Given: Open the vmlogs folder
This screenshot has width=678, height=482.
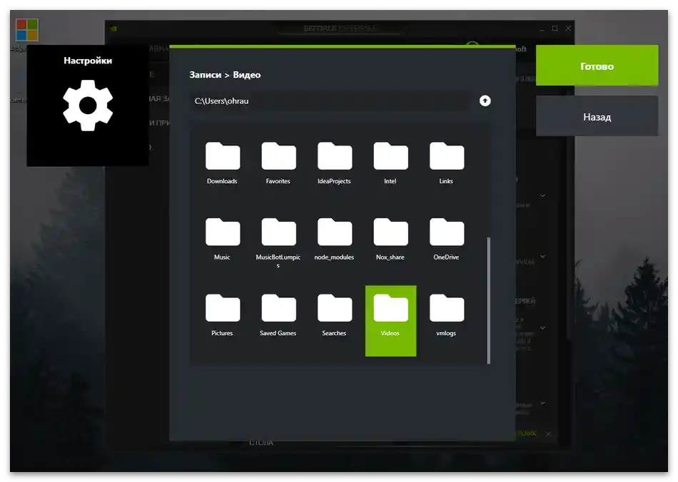Looking at the screenshot, I should [446, 315].
